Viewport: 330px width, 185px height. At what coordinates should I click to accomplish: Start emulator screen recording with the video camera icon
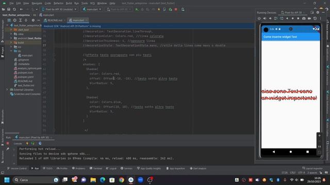point(309,18)
